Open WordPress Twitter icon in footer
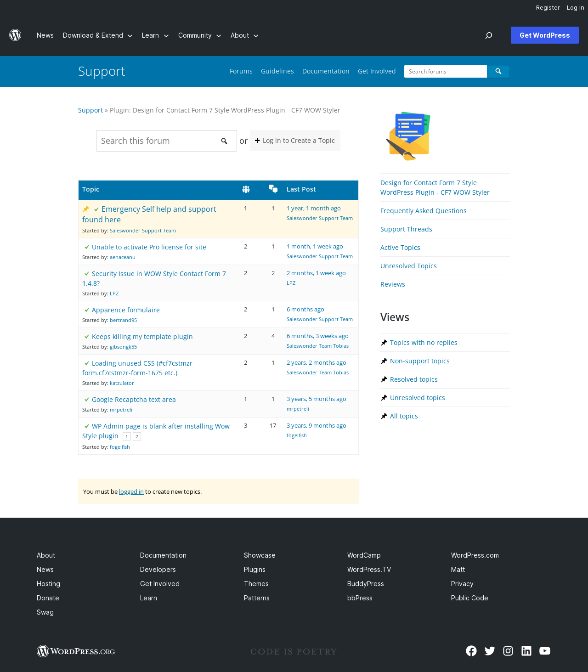This screenshot has height=672, width=588. (490, 651)
